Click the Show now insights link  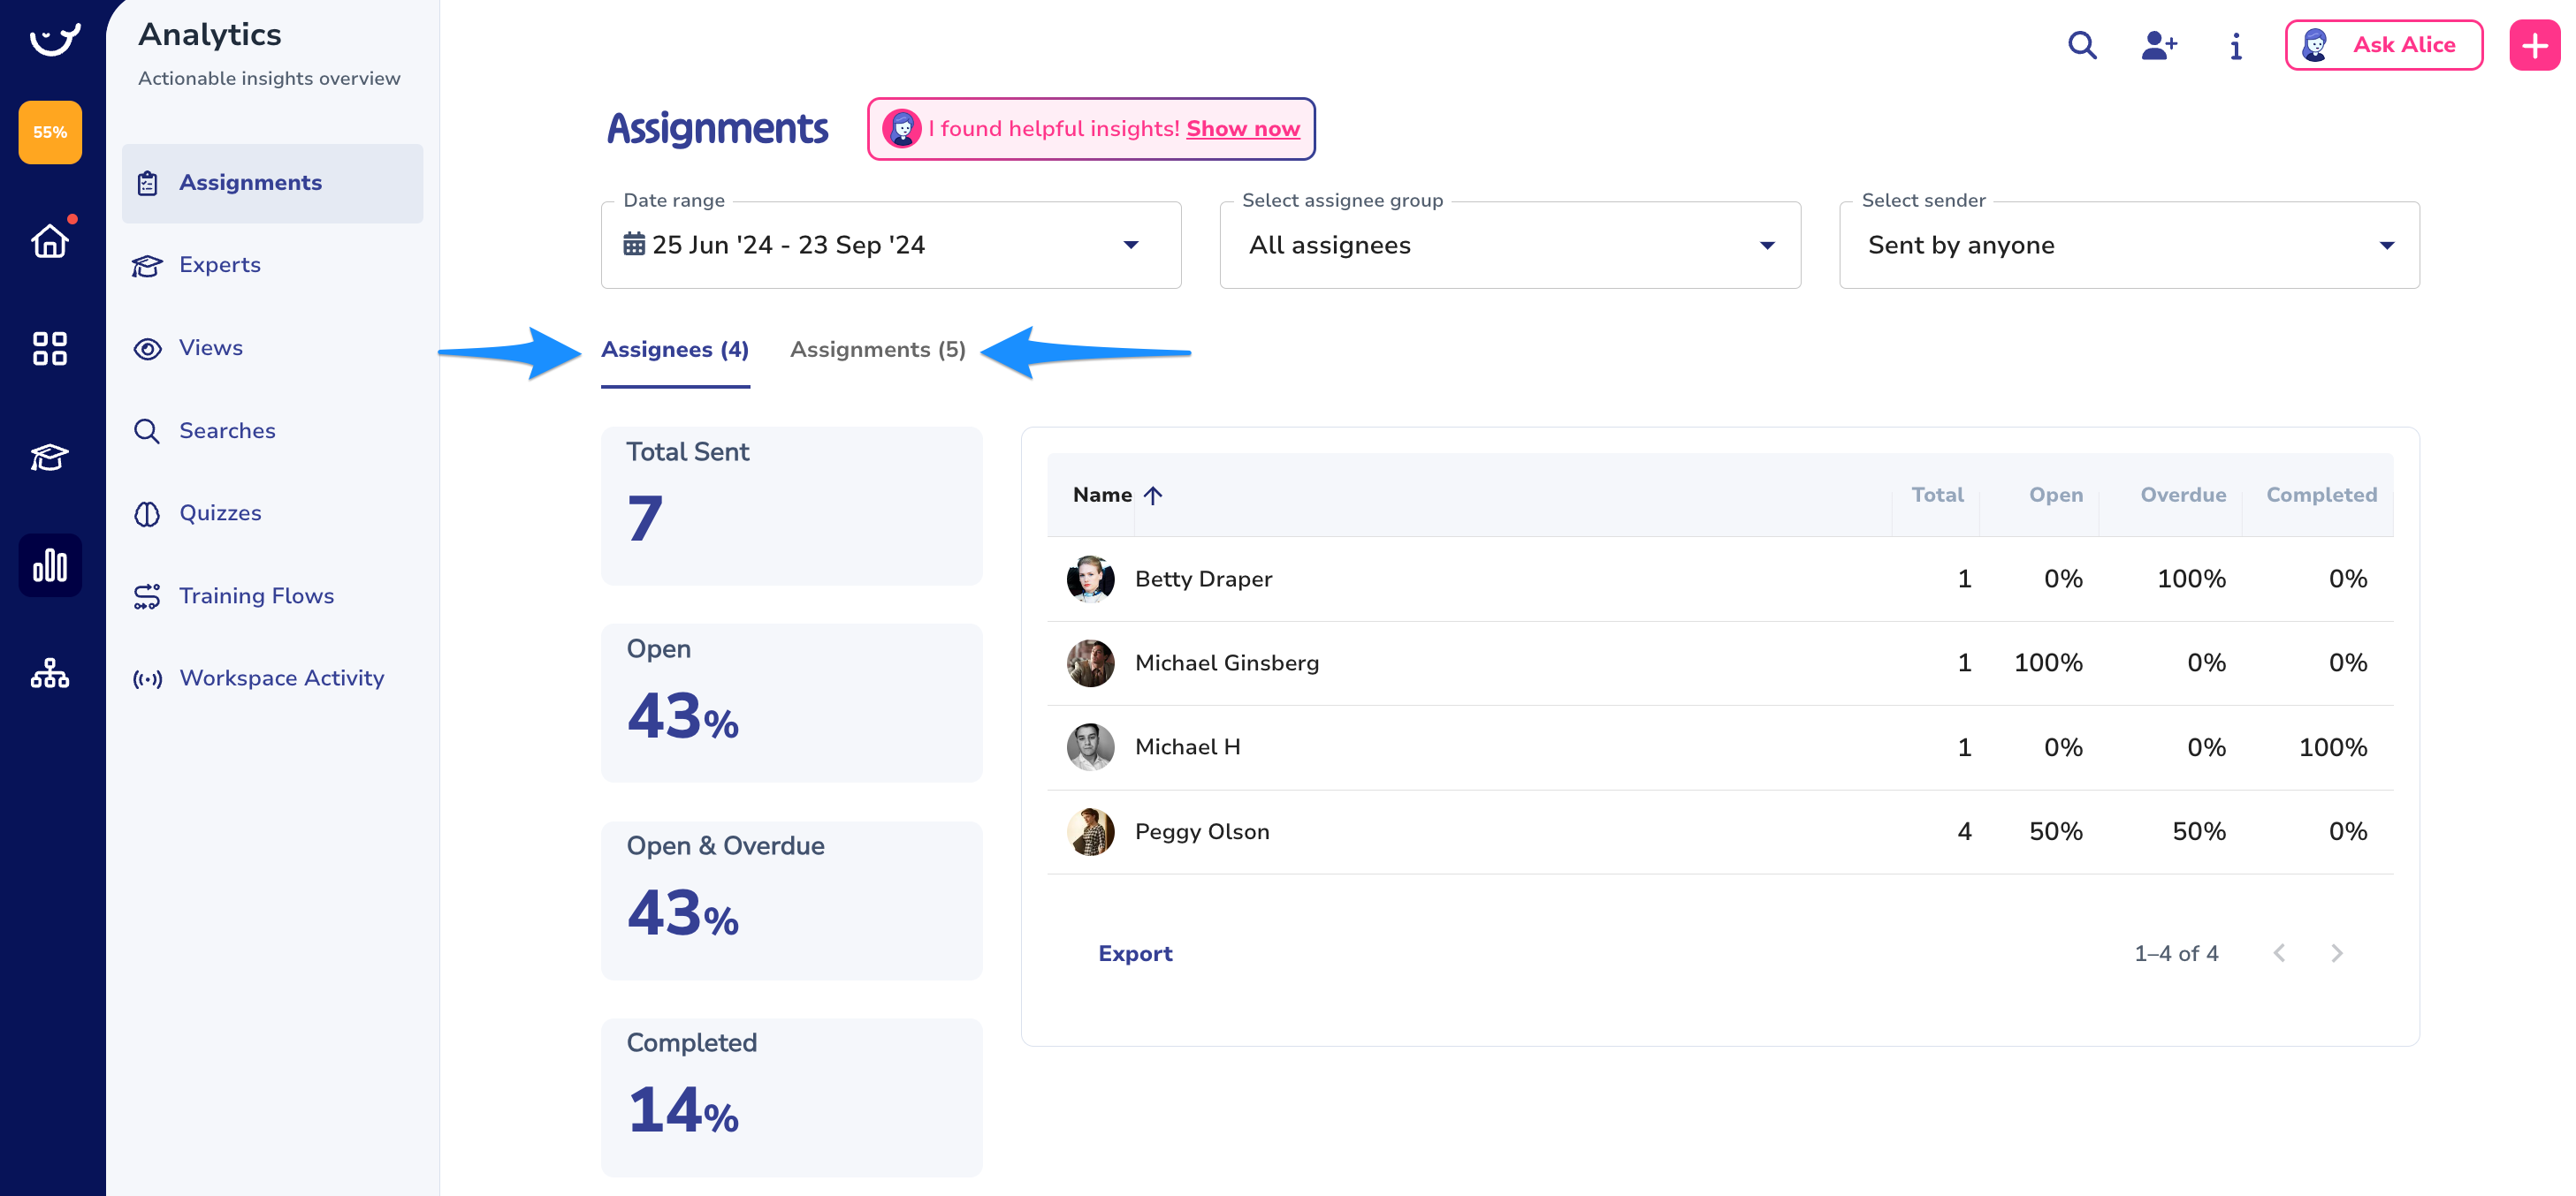pos(1242,129)
